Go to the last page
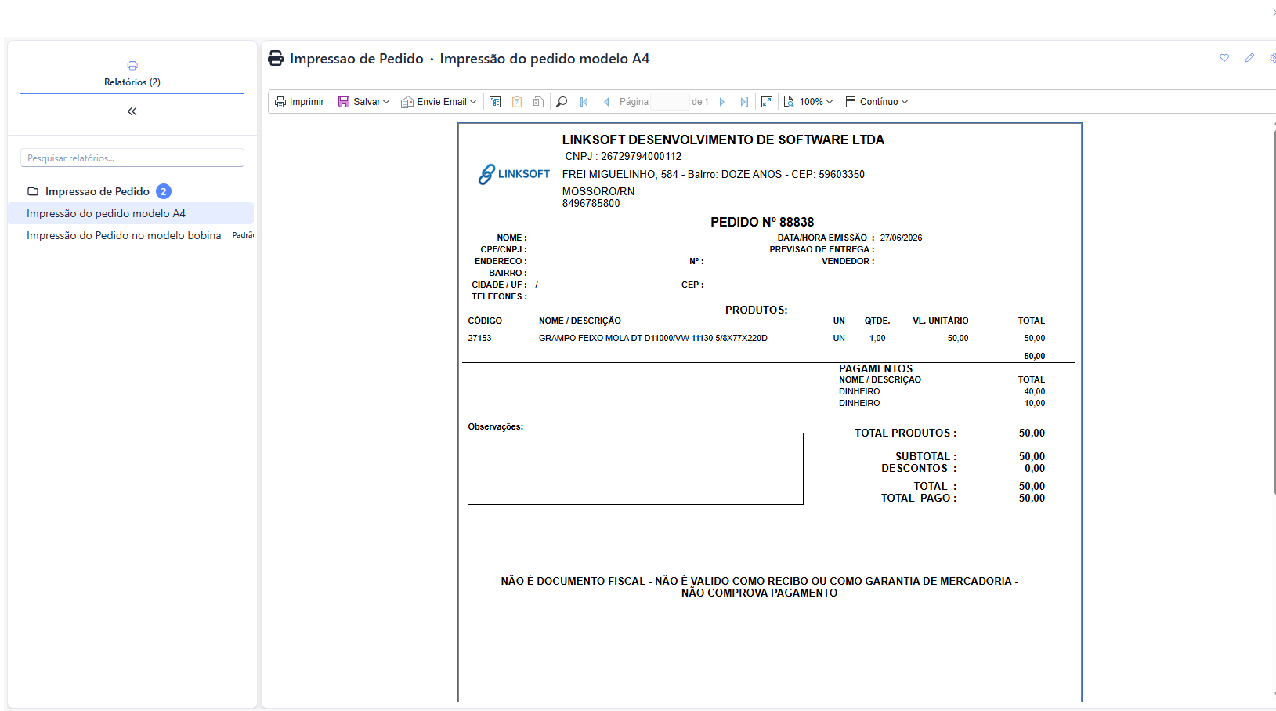 click(x=744, y=102)
